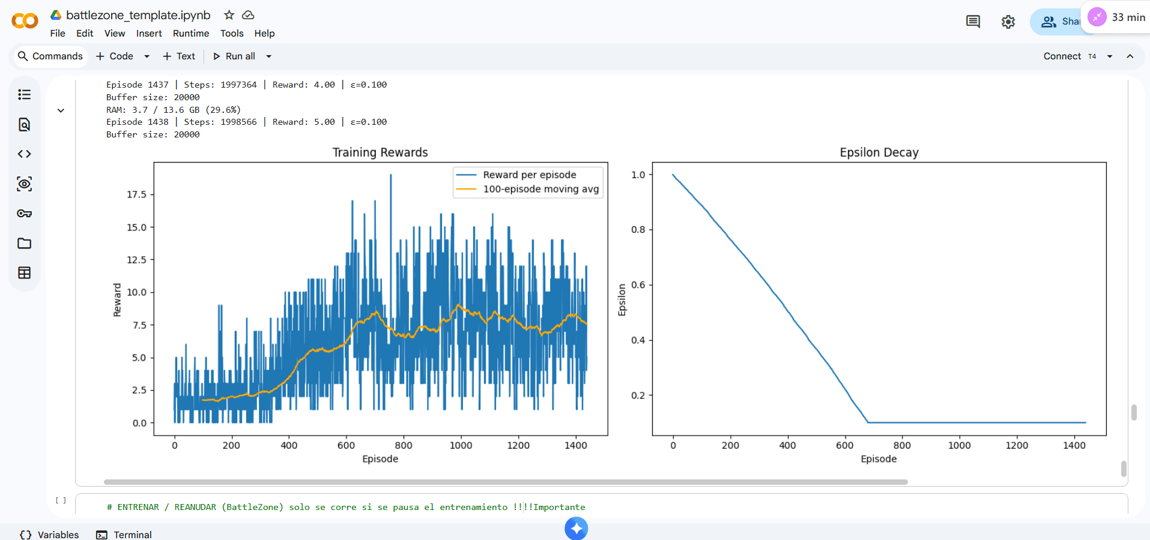Expand the Run all options dropdown

click(269, 56)
